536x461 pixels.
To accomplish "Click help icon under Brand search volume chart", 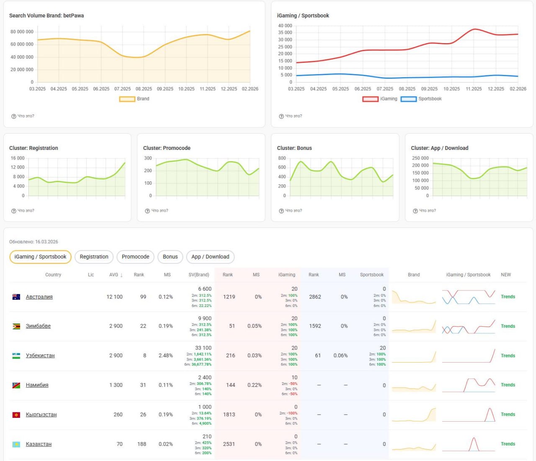I will pyautogui.click(x=14, y=116).
